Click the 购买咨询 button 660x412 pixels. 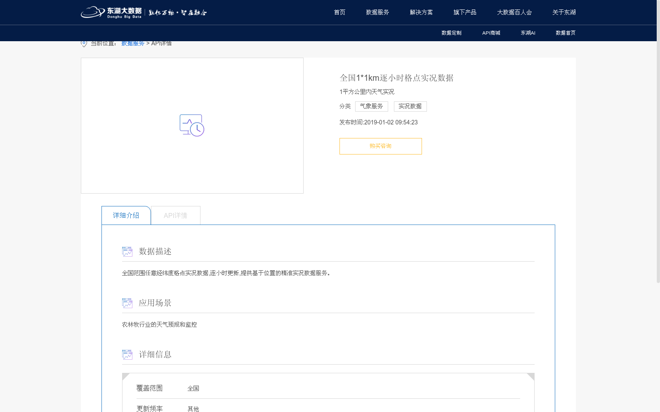(x=380, y=146)
